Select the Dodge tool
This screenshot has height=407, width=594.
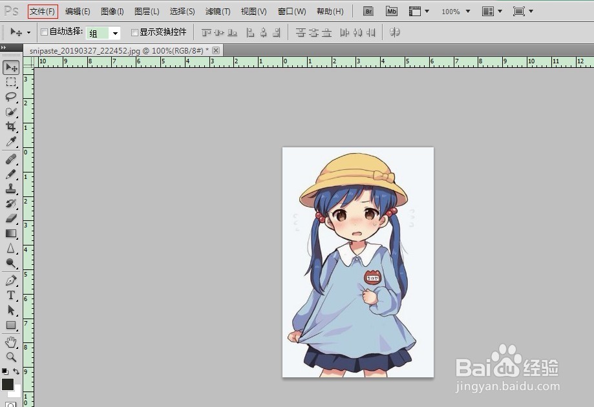11,263
